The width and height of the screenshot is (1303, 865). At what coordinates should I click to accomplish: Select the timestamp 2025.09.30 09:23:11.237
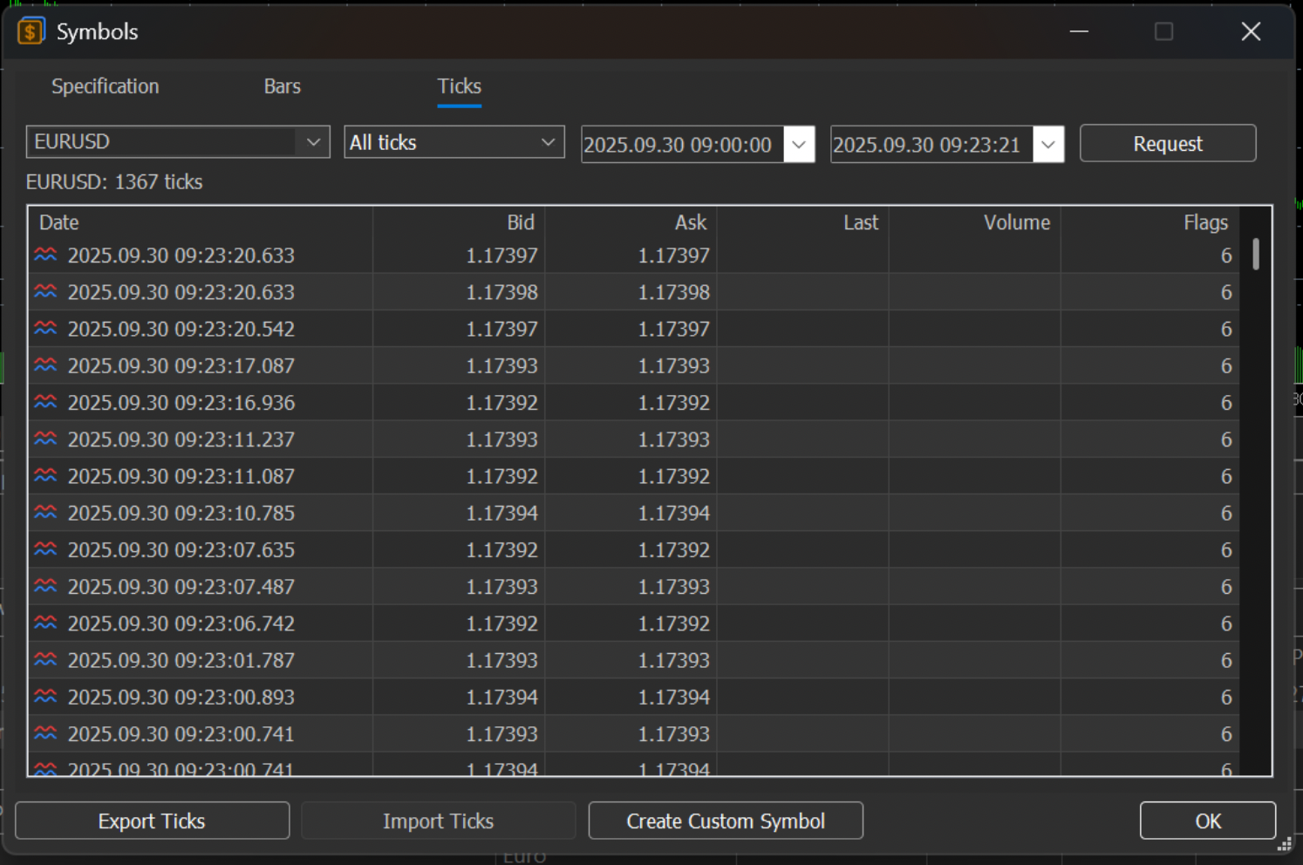(181, 439)
